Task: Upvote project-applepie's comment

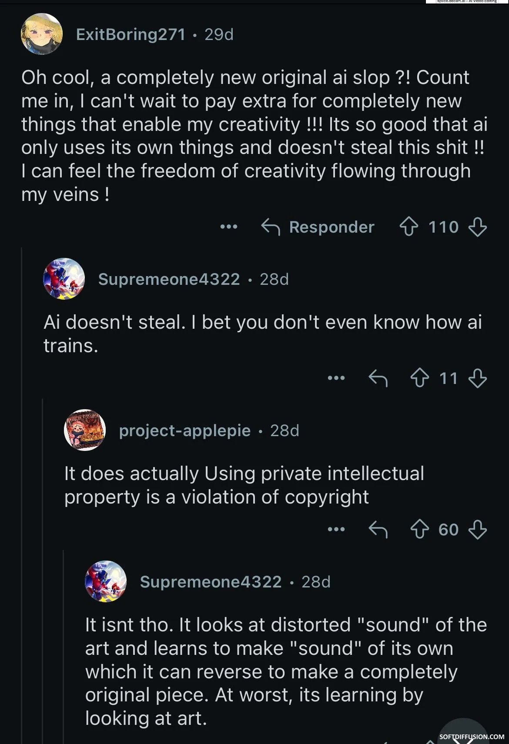Action: (x=420, y=529)
